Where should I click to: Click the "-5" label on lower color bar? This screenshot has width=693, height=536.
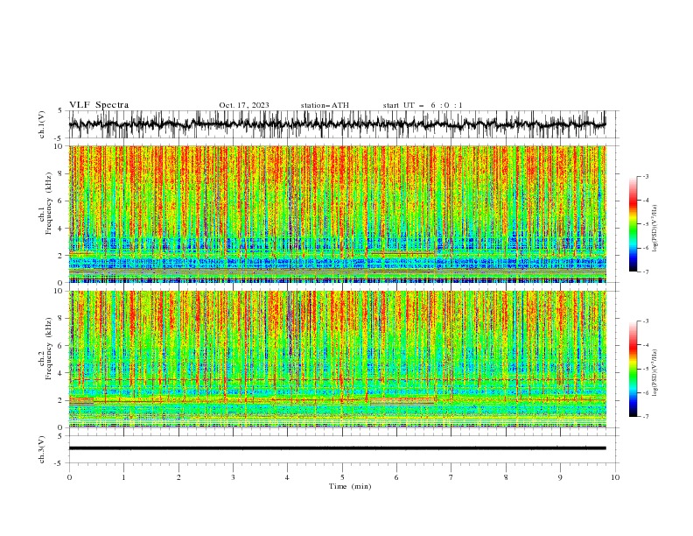coord(646,369)
